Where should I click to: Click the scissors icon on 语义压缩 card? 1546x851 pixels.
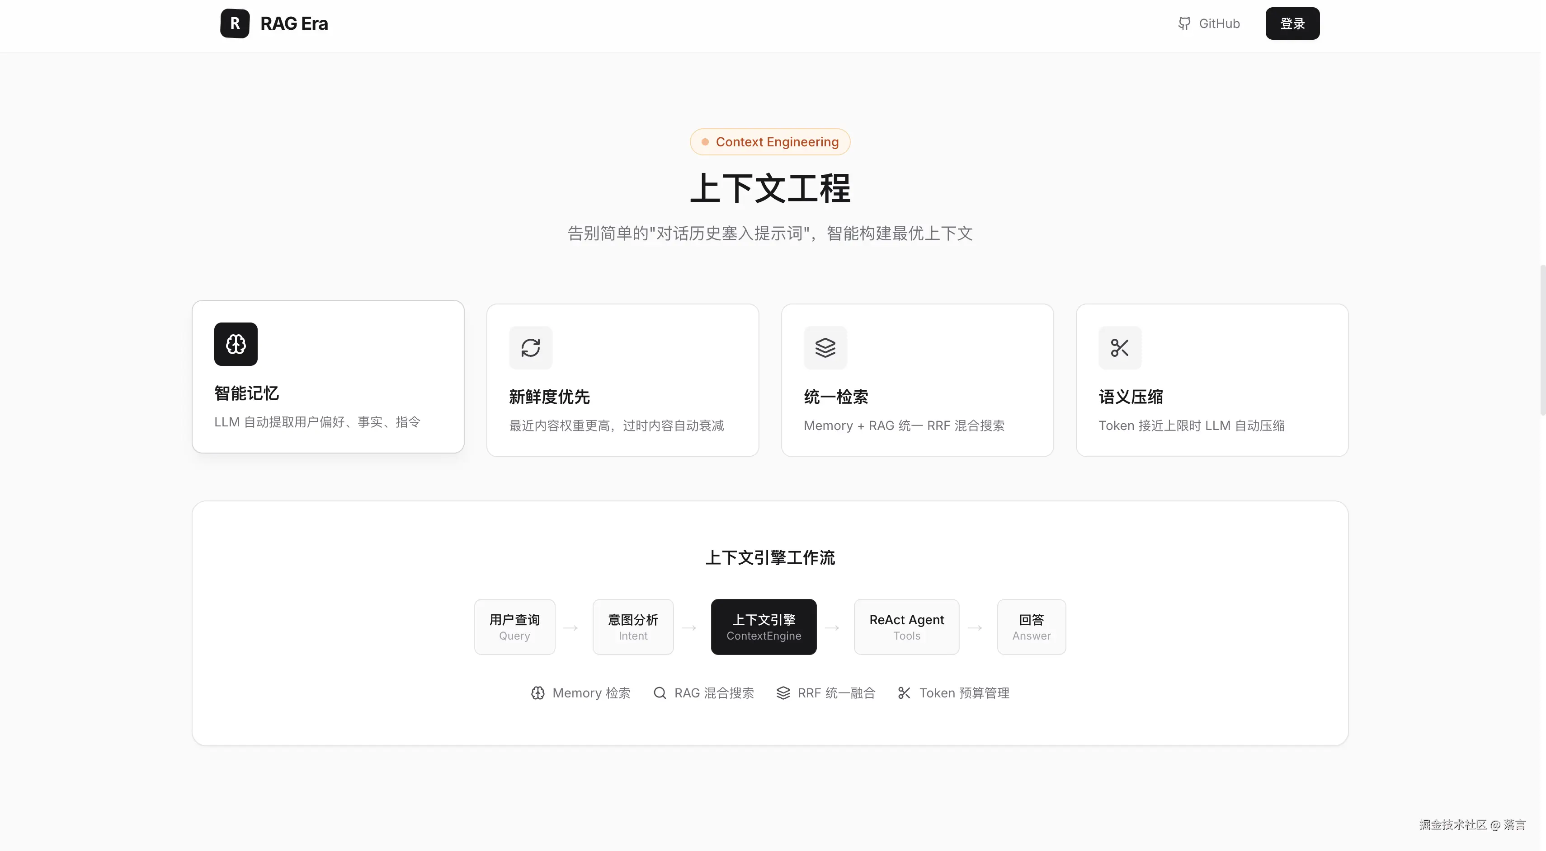click(1119, 348)
